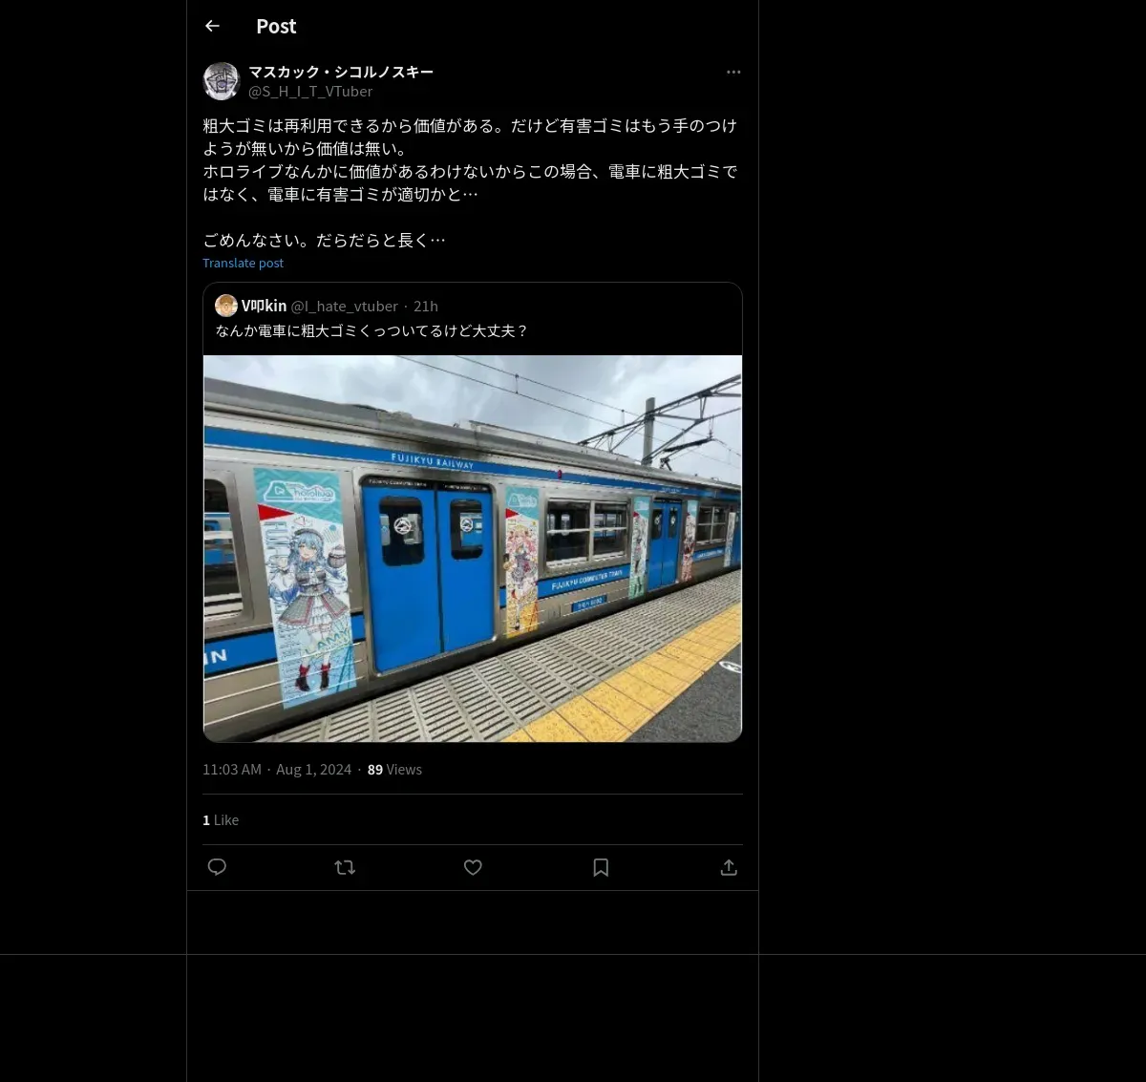Image resolution: width=1146 pixels, height=1082 pixels.
Task: View the 1 Like list
Action: (x=221, y=820)
